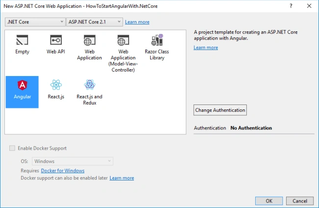Open Learn more link beside version dropdown

click(137, 22)
